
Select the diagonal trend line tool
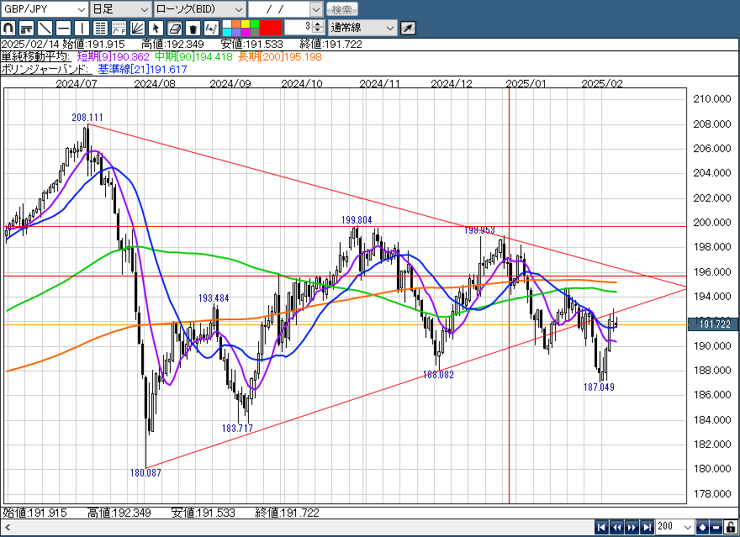coord(45,28)
